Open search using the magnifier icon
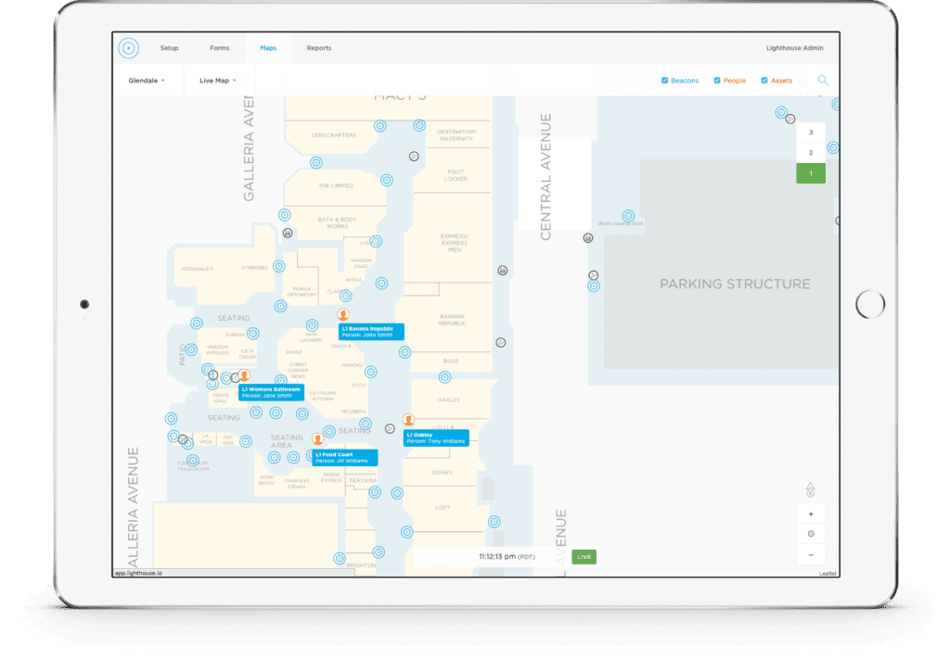 (x=823, y=80)
